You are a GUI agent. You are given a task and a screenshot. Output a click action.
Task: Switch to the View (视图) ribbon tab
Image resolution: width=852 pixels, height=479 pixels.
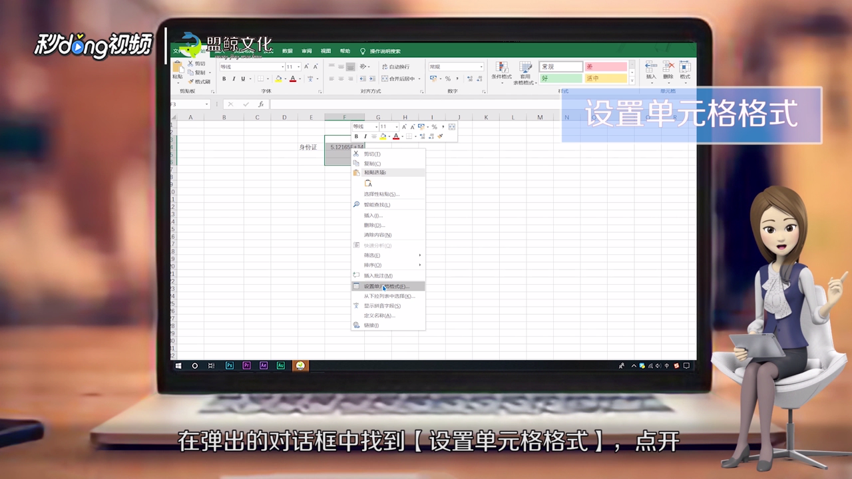coord(326,51)
